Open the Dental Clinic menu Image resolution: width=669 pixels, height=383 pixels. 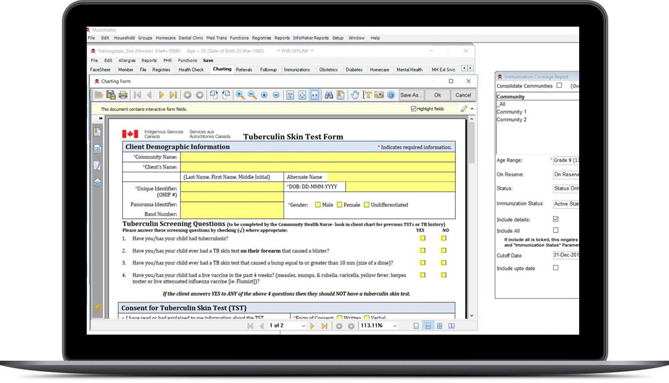(191, 38)
